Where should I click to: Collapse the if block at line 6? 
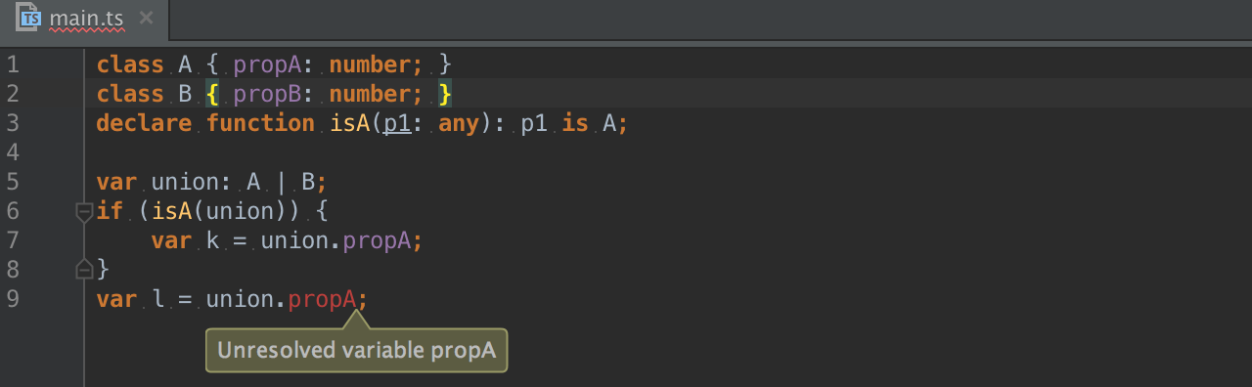point(84,211)
